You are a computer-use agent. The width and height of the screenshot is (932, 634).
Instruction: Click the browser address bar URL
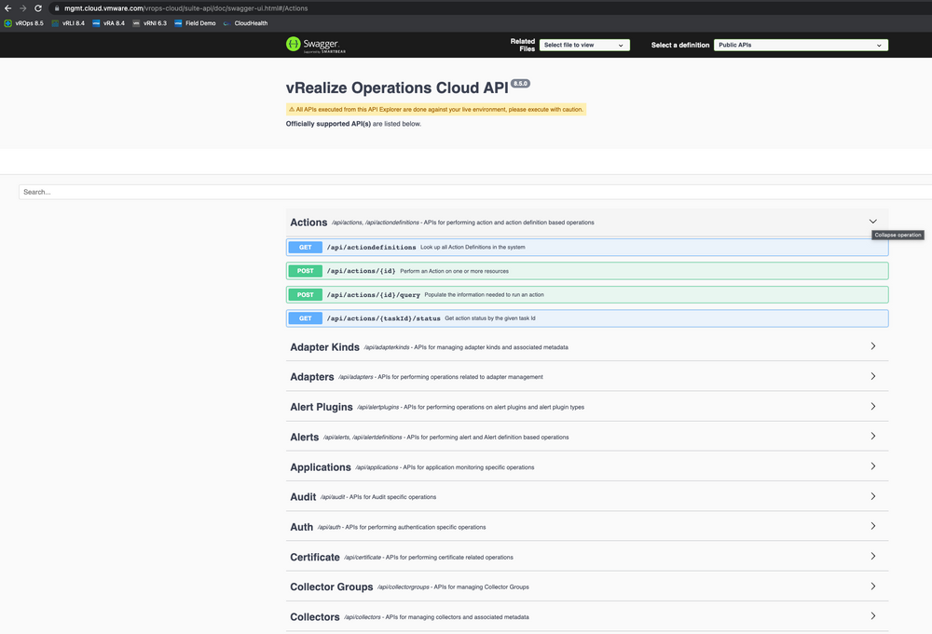coord(186,8)
